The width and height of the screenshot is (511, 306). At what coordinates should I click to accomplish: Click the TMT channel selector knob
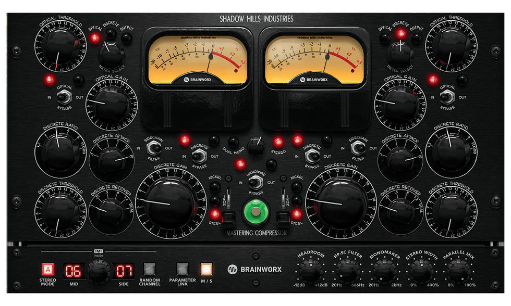(98, 271)
